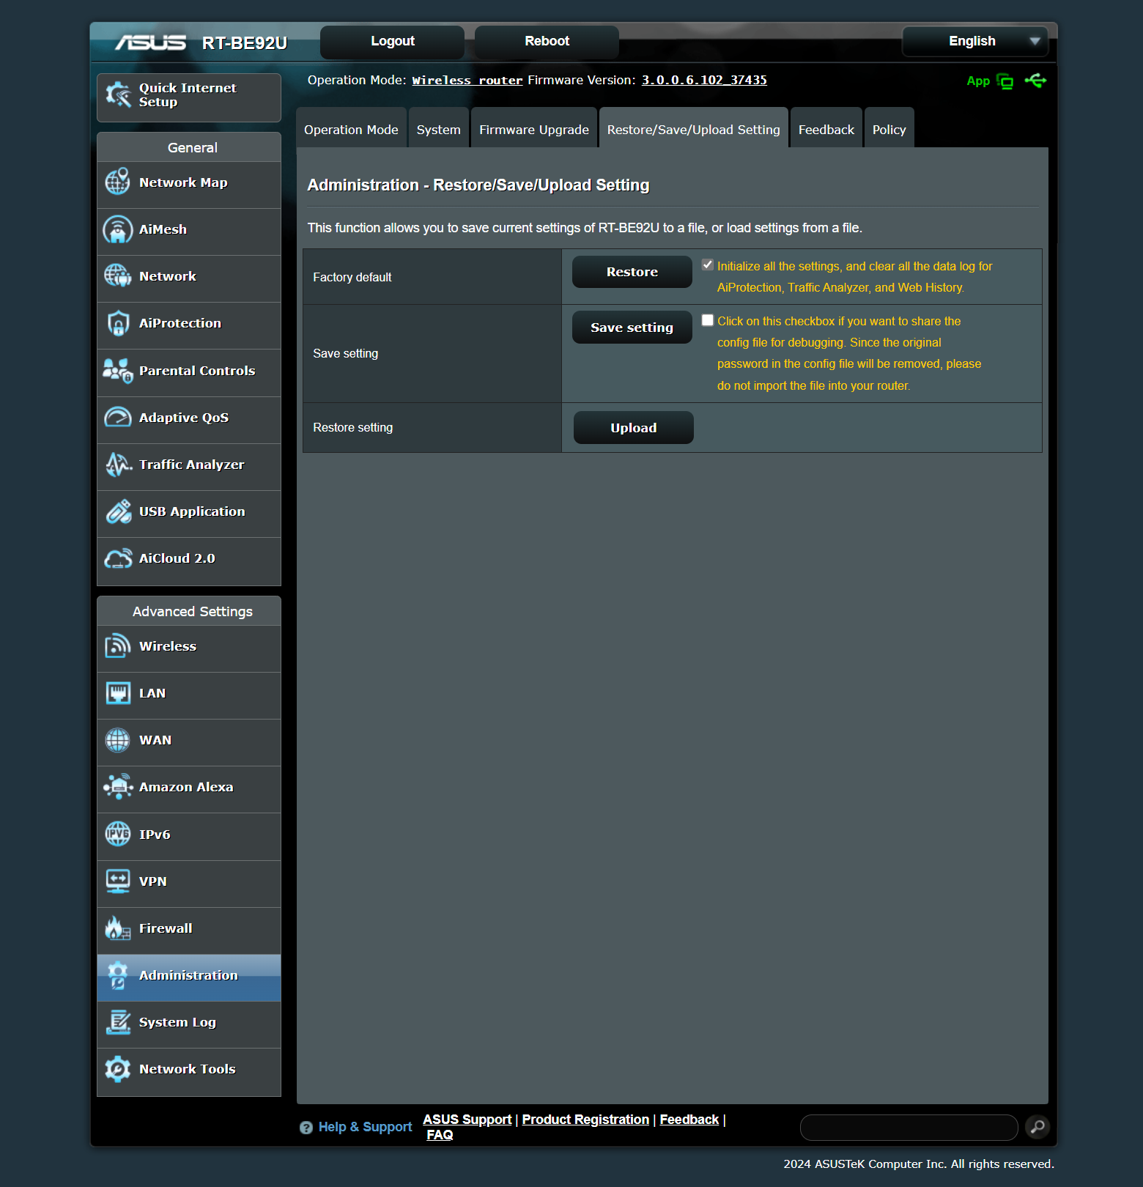Click the Reboot button
Screen dimensions: 1143x1187
point(547,42)
